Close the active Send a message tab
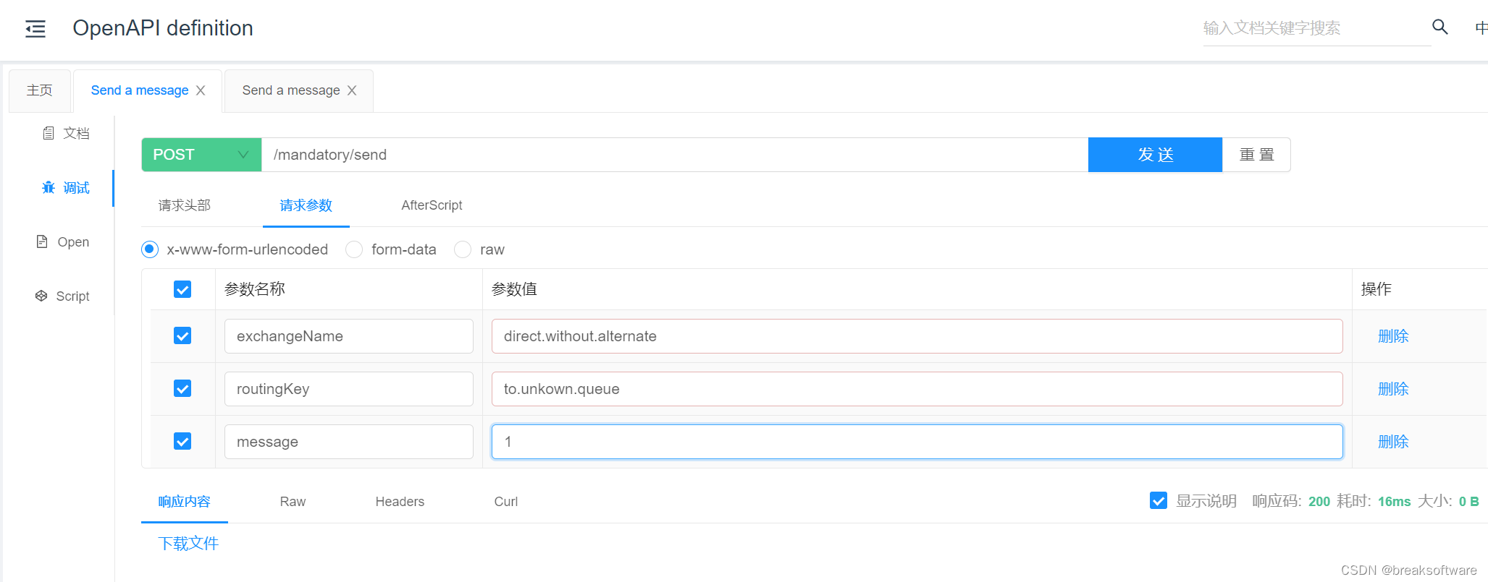Screen dimensions: 1488x582 [201, 90]
